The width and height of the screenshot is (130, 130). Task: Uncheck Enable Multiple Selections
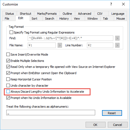(8, 61)
